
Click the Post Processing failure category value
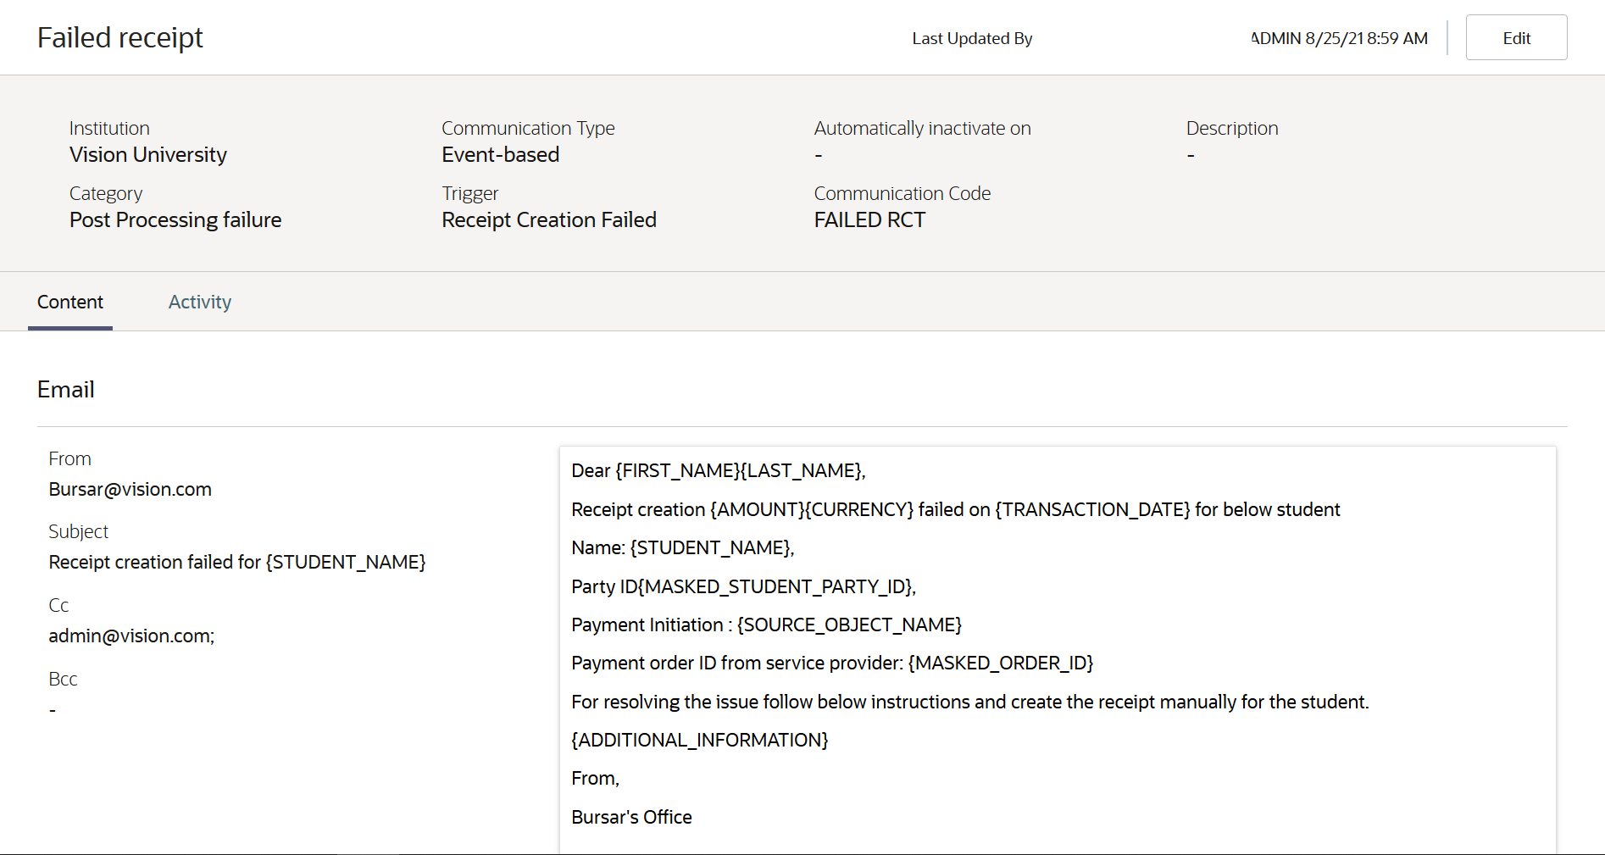(x=175, y=220)
